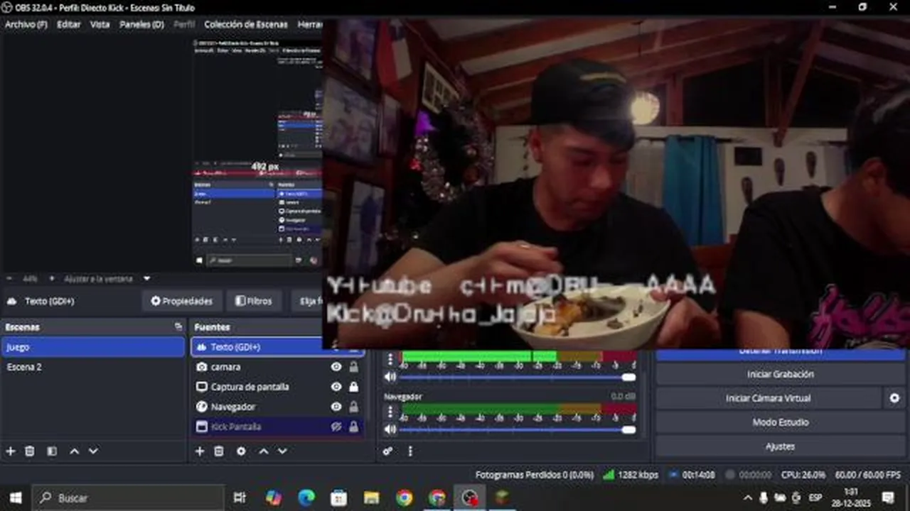Open Navegador audio channel options dots
The height and width of the screenshot is (511, 910).
coord(390,411)
